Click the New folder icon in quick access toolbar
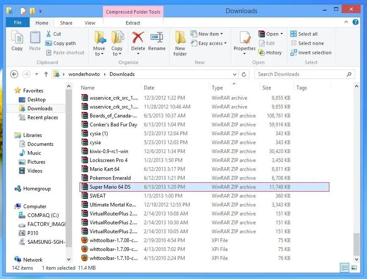 point(32,11)
